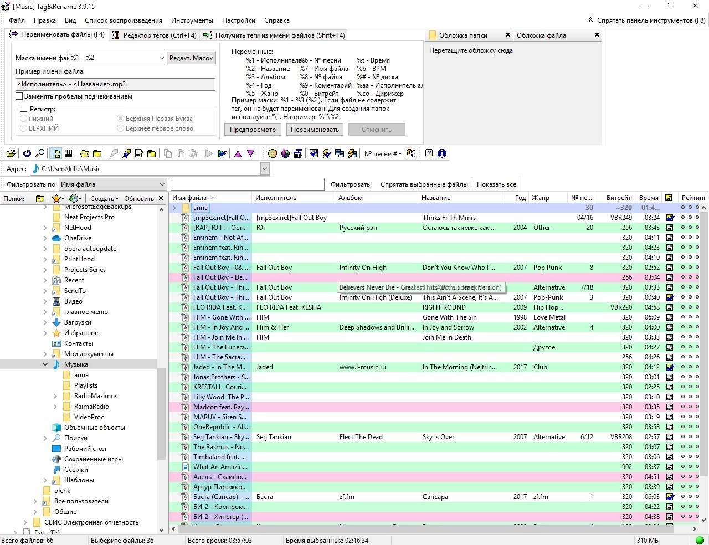Click the cover art column header icon
Viewport: 709px width, 545px height.
tap(669, 198)
